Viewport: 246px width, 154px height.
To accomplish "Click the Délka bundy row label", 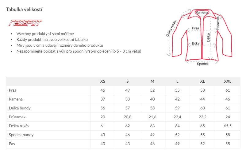I will point(20,108).
